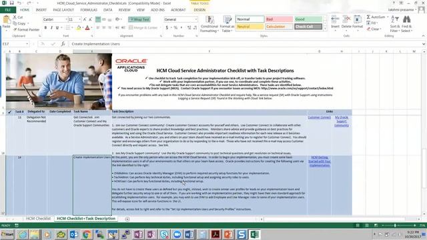Apply accounting dollar number format
427x240 pixels.
coord(167,27)
